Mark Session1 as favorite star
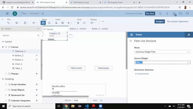Screen dimensions: 193x109 43,13
